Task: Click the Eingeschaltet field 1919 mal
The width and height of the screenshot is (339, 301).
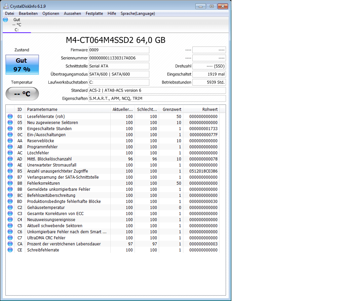Action: click(209, 74)
